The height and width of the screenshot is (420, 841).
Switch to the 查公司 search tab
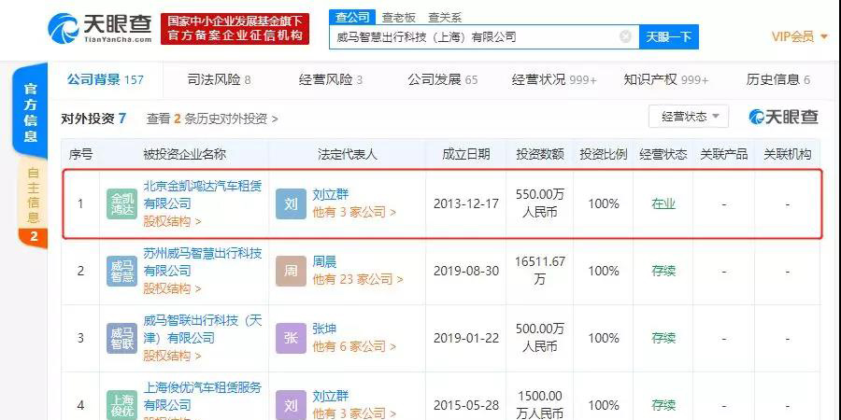(x=352, y=17)
